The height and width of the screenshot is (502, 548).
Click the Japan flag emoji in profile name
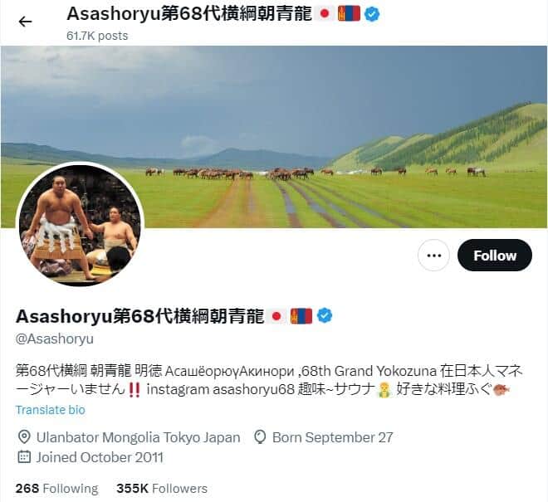(x=276, y=316)
